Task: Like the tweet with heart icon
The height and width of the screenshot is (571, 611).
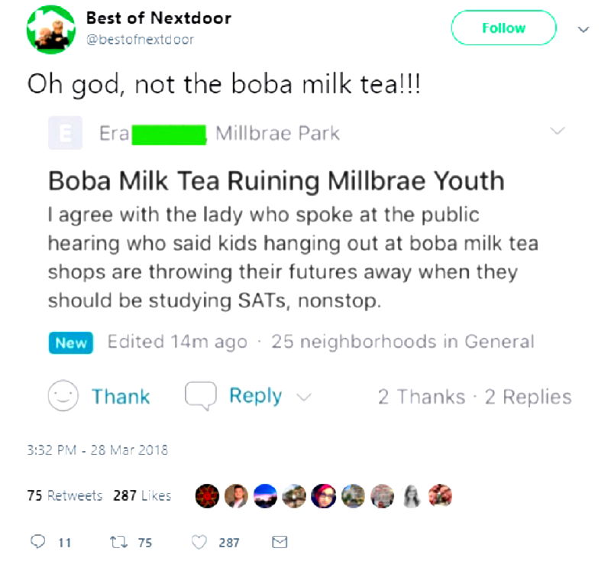Action: click(199, 542)
